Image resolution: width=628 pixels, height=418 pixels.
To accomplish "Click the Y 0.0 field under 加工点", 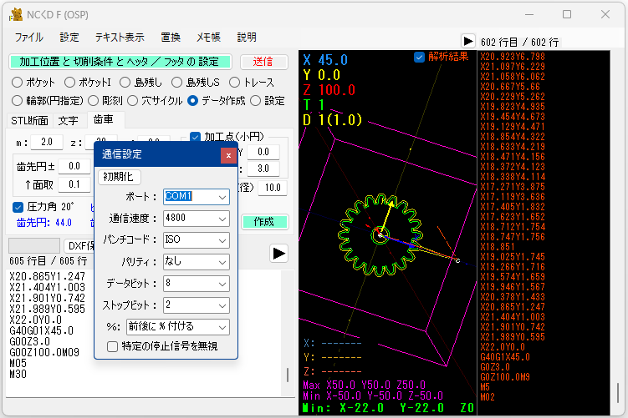I will click(x=263, y=152).
